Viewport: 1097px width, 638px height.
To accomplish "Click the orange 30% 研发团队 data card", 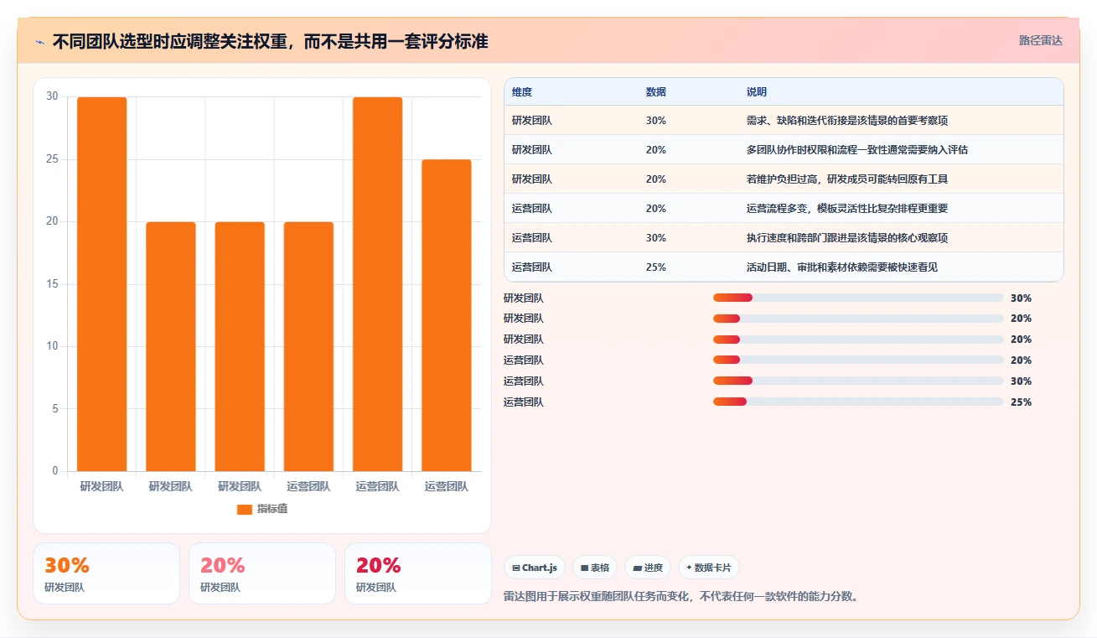I will pyautogui.click(x=106, y=573).
